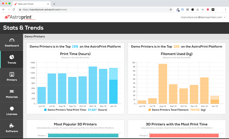Click the padlock site info icon
The image size is (229, 139).
(20, 10)
